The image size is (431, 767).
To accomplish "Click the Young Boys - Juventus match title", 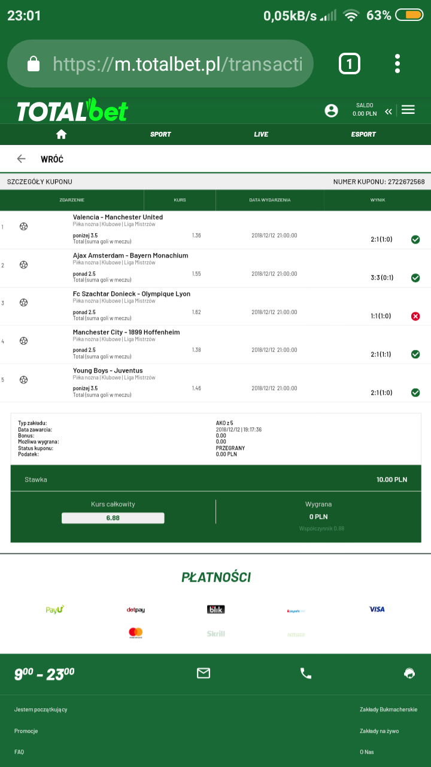I will pos(108,371).
